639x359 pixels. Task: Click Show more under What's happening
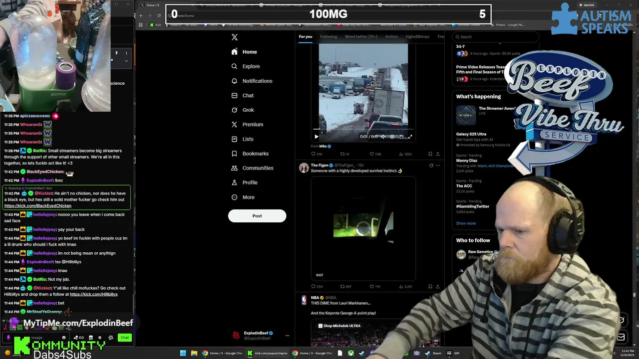coord(466,223)
